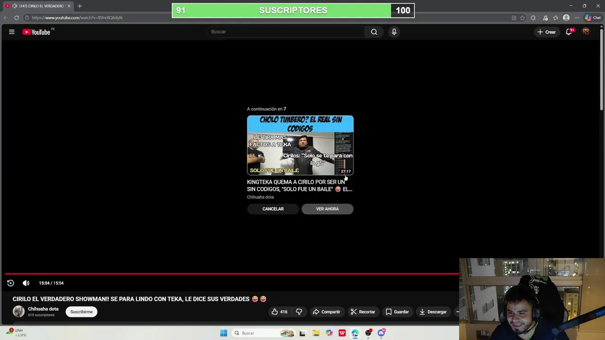This screenshot has width=605, height=340.
Task: Play the next video with VER AHORA
Action: (328, 209)
